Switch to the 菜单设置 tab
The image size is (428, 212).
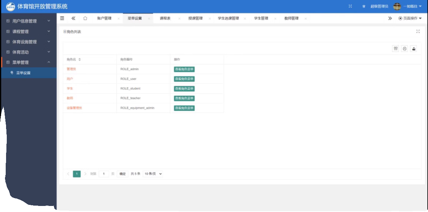pyautogui.click(x=134, y=18)
